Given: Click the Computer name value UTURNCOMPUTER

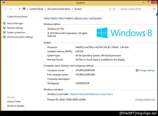Looking at the screenshot, I should [x=85, y=70].
